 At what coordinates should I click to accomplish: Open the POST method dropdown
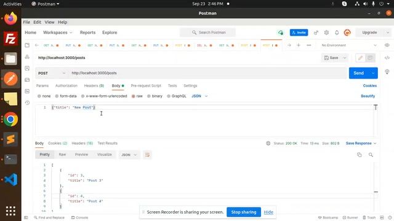(x=52, y=73)
